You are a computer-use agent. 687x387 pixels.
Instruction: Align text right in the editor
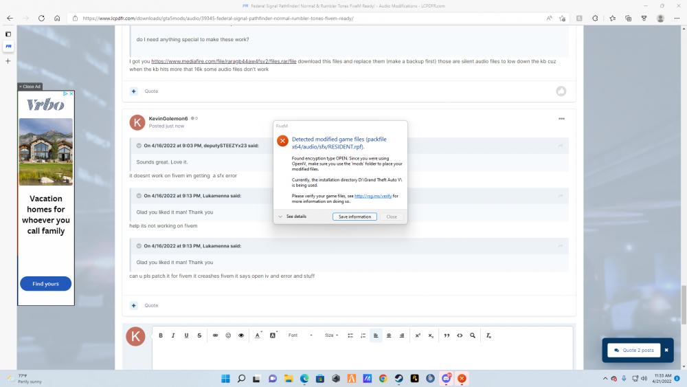pos(402,335)
